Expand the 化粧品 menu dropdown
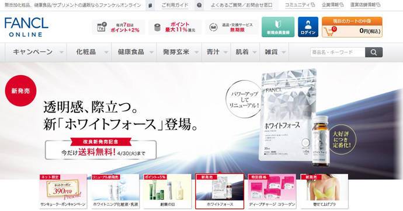This screenshot has width=403, height=211. tap(106, 52)
